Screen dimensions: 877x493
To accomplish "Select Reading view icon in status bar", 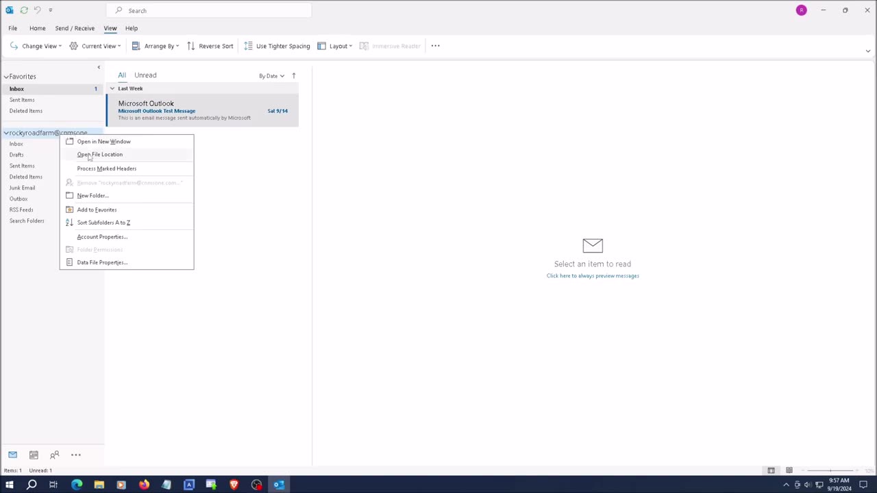I will tap(789, 470).
